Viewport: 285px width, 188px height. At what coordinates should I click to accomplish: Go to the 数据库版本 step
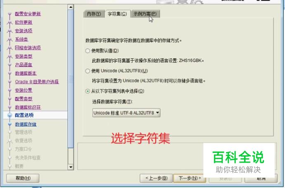[x=26, y=73]
